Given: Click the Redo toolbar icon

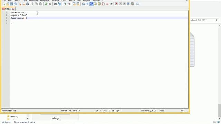Looking at the screenshot, I should (x=50, y=4).
